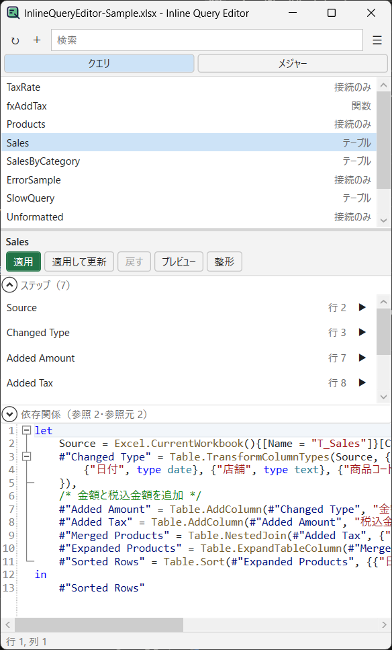Switch to the メジャー tab
Viewport: 392px width, 650px height.
293,63
